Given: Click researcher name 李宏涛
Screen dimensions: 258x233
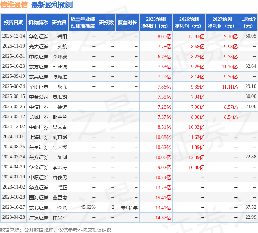Looking at the screenshot, I should pyautogui.click(x=60, y=167).
